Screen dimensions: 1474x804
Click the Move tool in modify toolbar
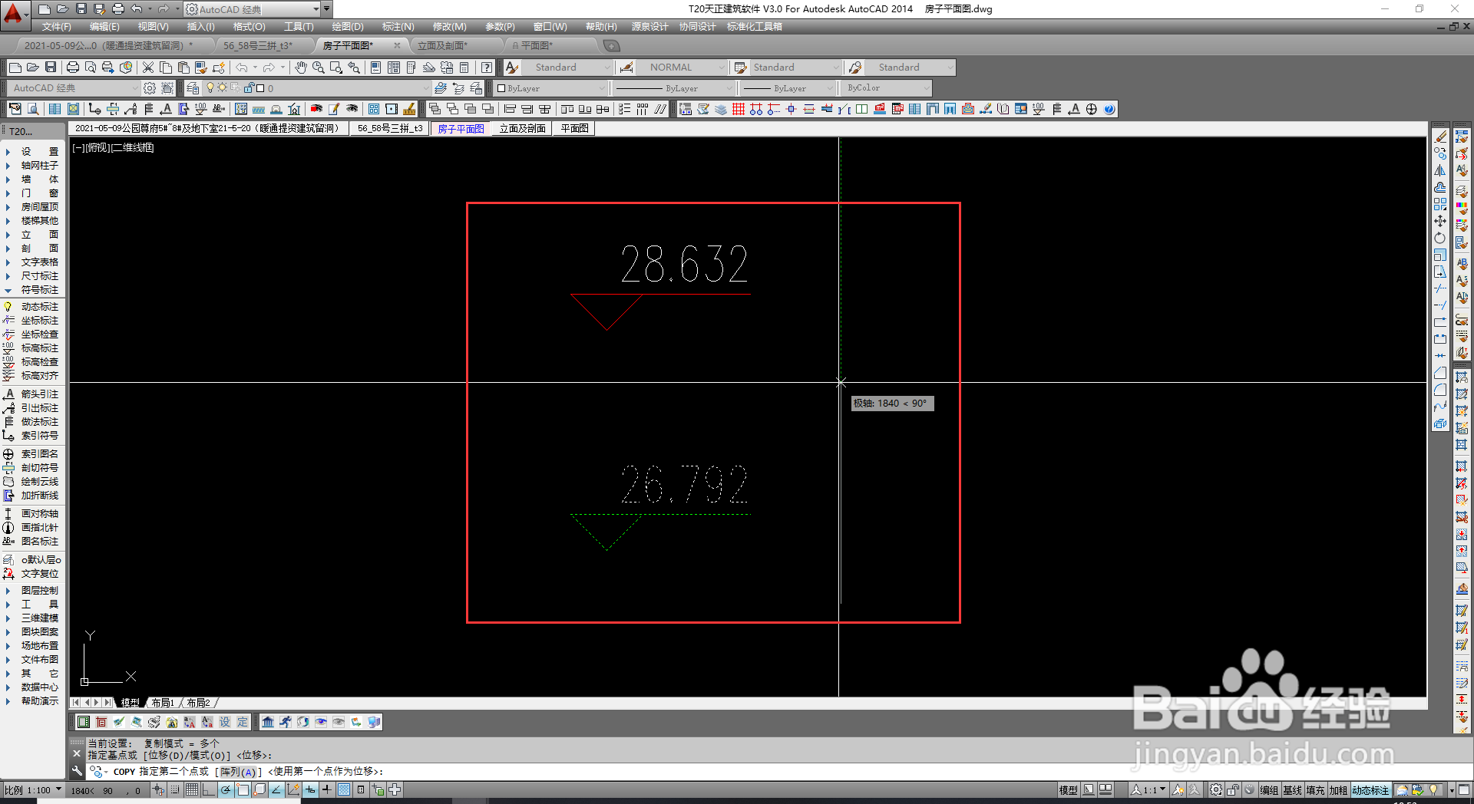1440,221
